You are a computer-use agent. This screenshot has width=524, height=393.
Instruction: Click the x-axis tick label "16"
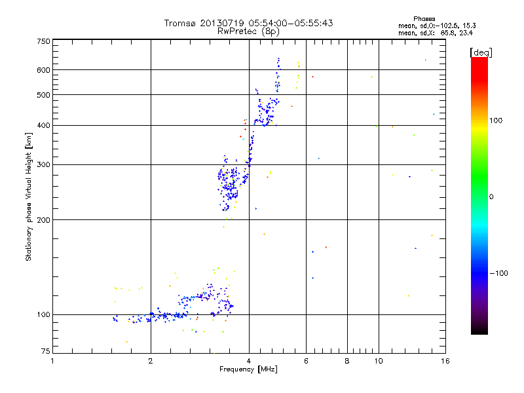pyautogui.click(x=445, y=361)
